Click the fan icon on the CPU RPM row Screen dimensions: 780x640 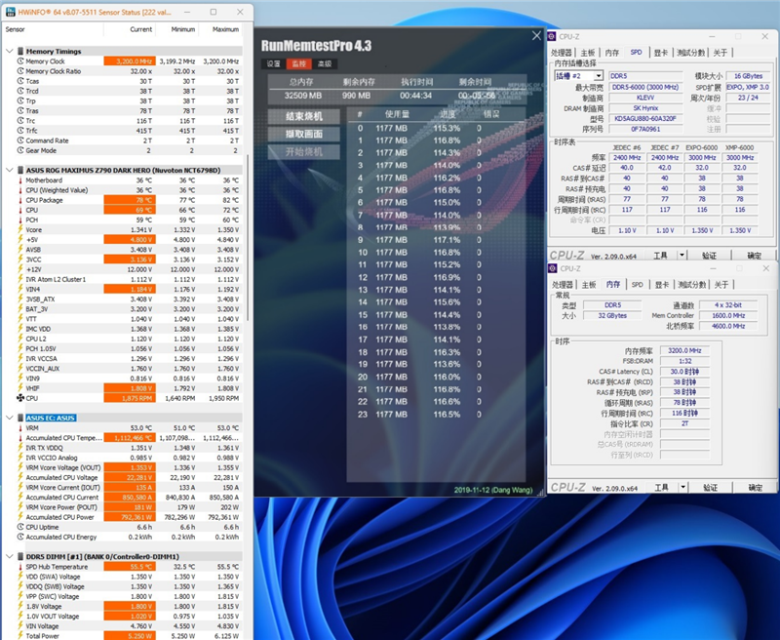(x=20, y=398)
